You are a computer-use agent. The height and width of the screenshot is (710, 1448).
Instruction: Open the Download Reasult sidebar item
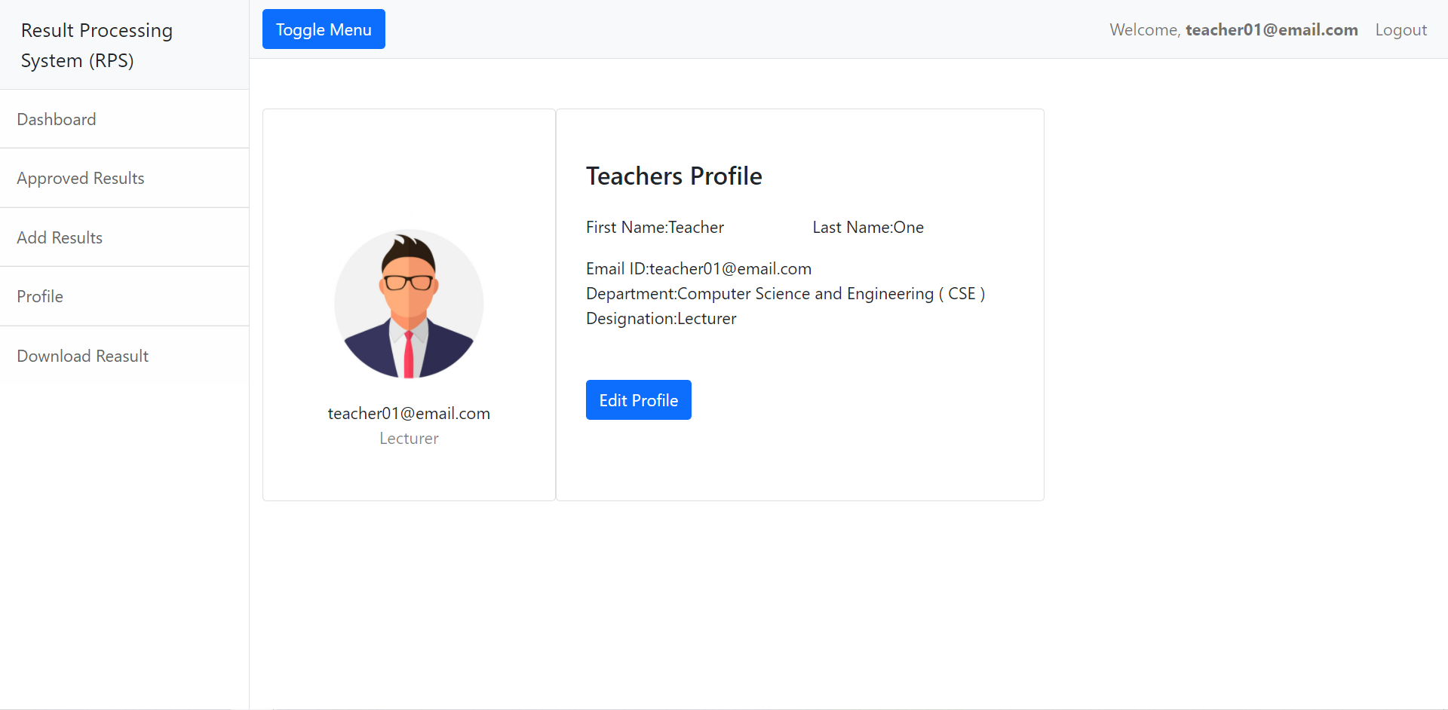(x=83, y=356)
